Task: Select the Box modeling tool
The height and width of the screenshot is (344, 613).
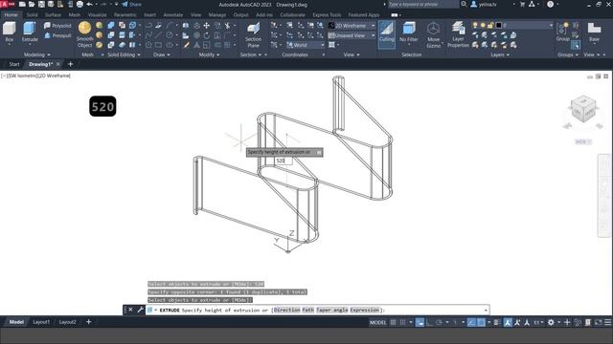Action: pyautogui.click(x=10, y=32)
